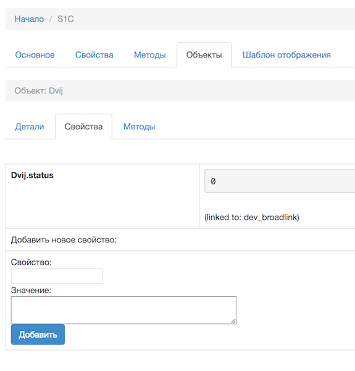Click the linked to: dev_broadlink text
Screen dimensions: 355x371
[252, 217]
